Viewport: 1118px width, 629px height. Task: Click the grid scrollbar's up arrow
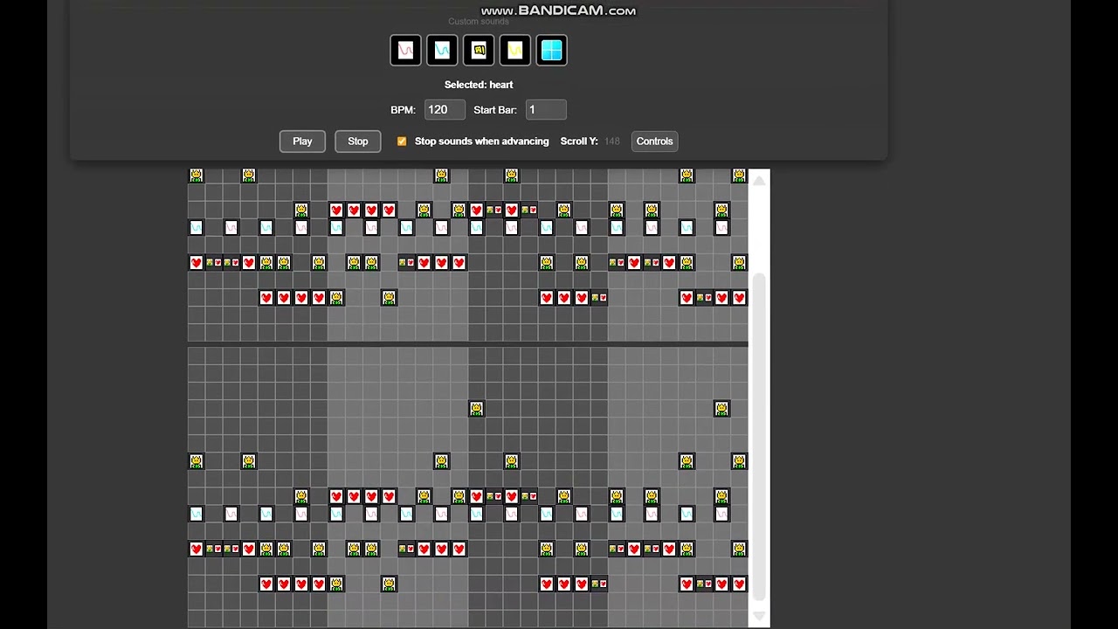click(759, 179)
